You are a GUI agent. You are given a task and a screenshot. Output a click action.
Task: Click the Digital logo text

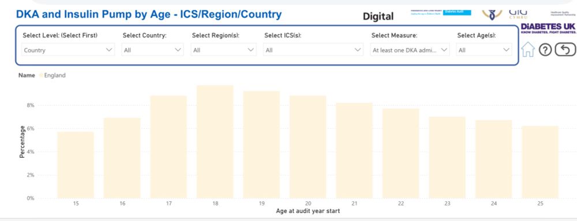(x=379, y=16)
